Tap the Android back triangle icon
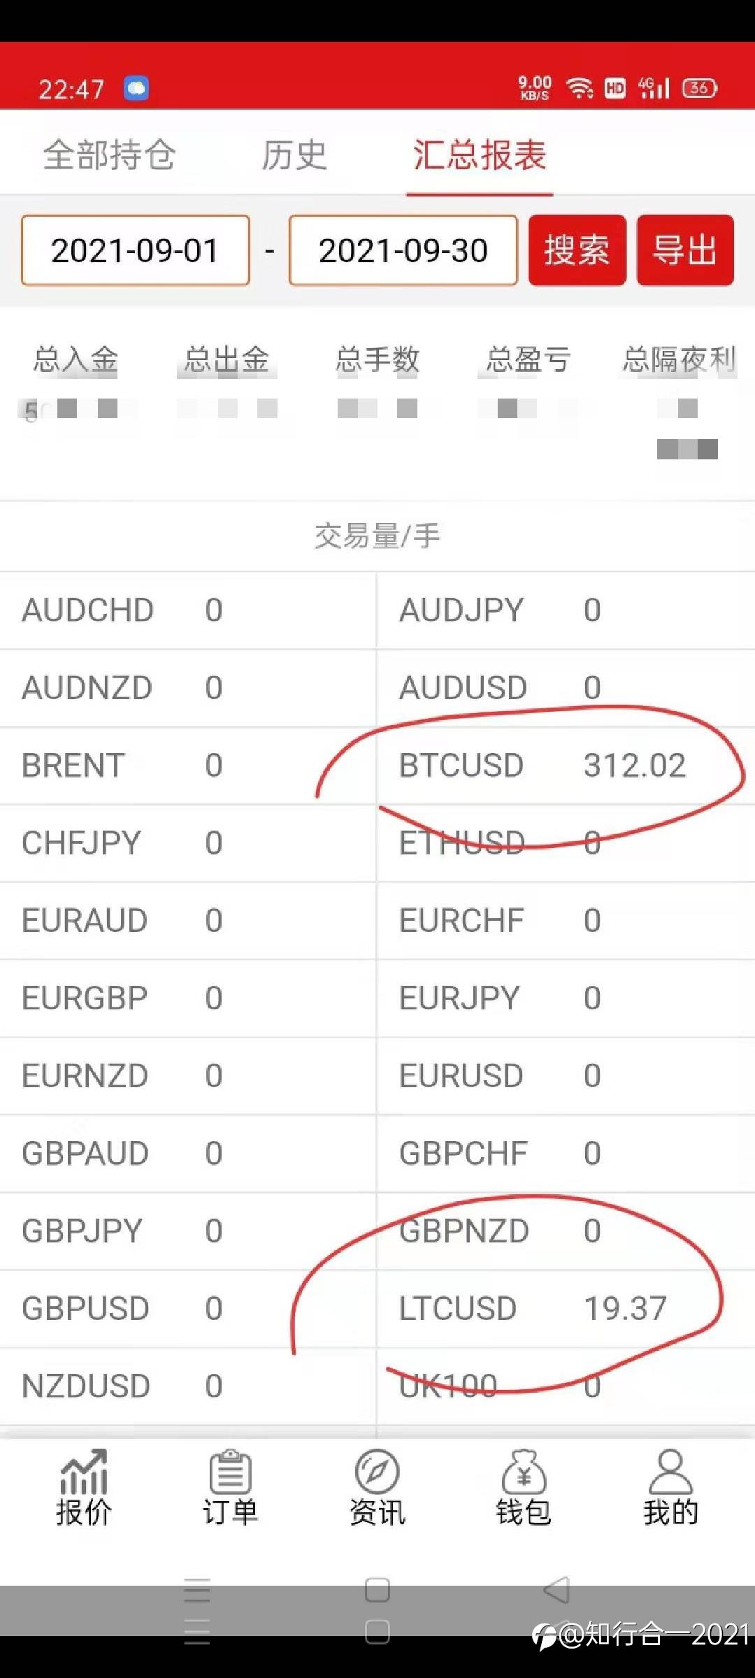This screenshot has height=1678, width=755. [556, 1590]
